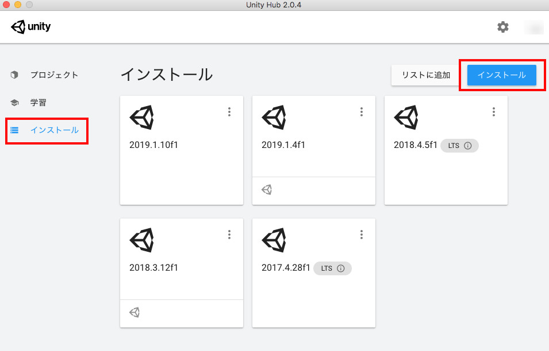Image resolution: width=549 pixels, height=351 pixels.
Task: Click Unity cube icon on 2017.4.28f1 card
Action: coord(274,240)
